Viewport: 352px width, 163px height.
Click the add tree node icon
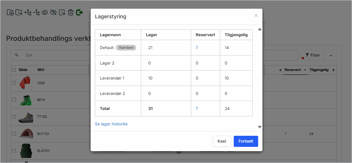28,12
